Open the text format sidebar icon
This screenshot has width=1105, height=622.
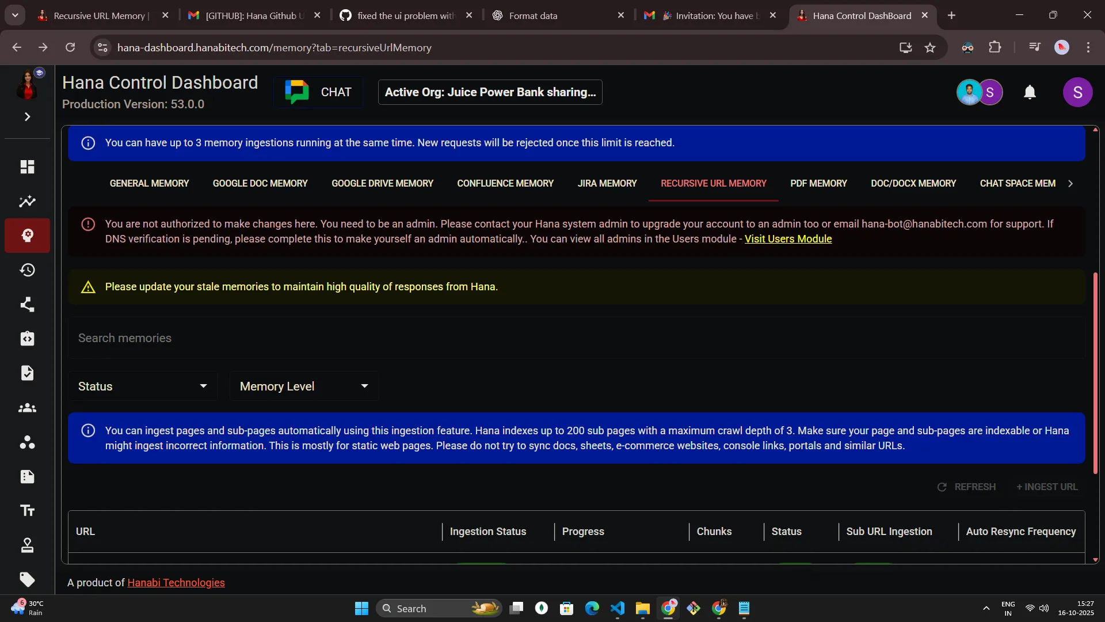tap(27, 511)
